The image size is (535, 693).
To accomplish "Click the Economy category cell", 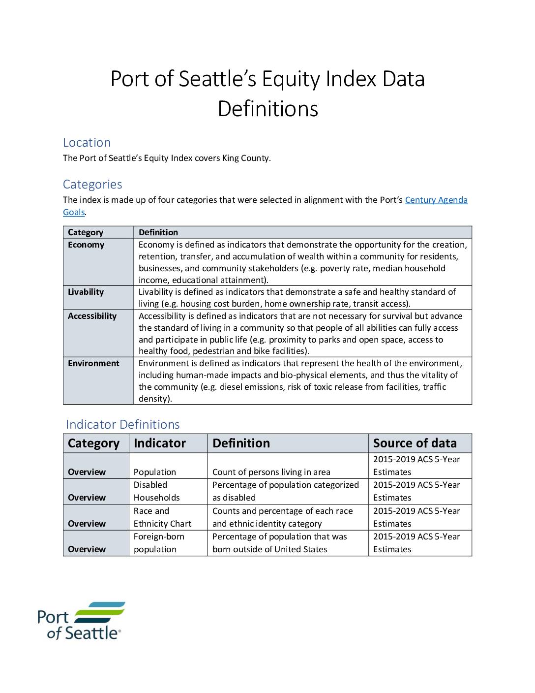I will 98,262.
